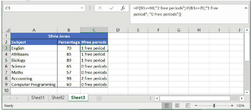
Task: Click the percentage cell with 85
Action: click(x=69, y=54)
